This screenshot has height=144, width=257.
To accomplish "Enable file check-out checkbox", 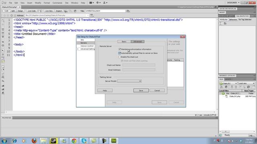I will pos(120,57).
